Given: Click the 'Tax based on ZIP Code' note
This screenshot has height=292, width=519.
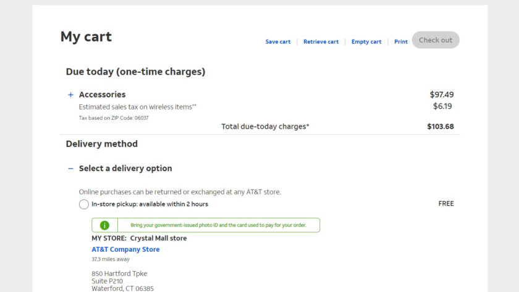Looking at the screenshot, I should point(114,118).
